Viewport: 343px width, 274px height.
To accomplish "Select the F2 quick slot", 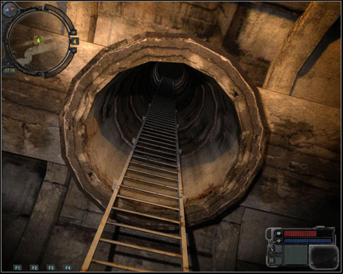I will pos(33,267).
